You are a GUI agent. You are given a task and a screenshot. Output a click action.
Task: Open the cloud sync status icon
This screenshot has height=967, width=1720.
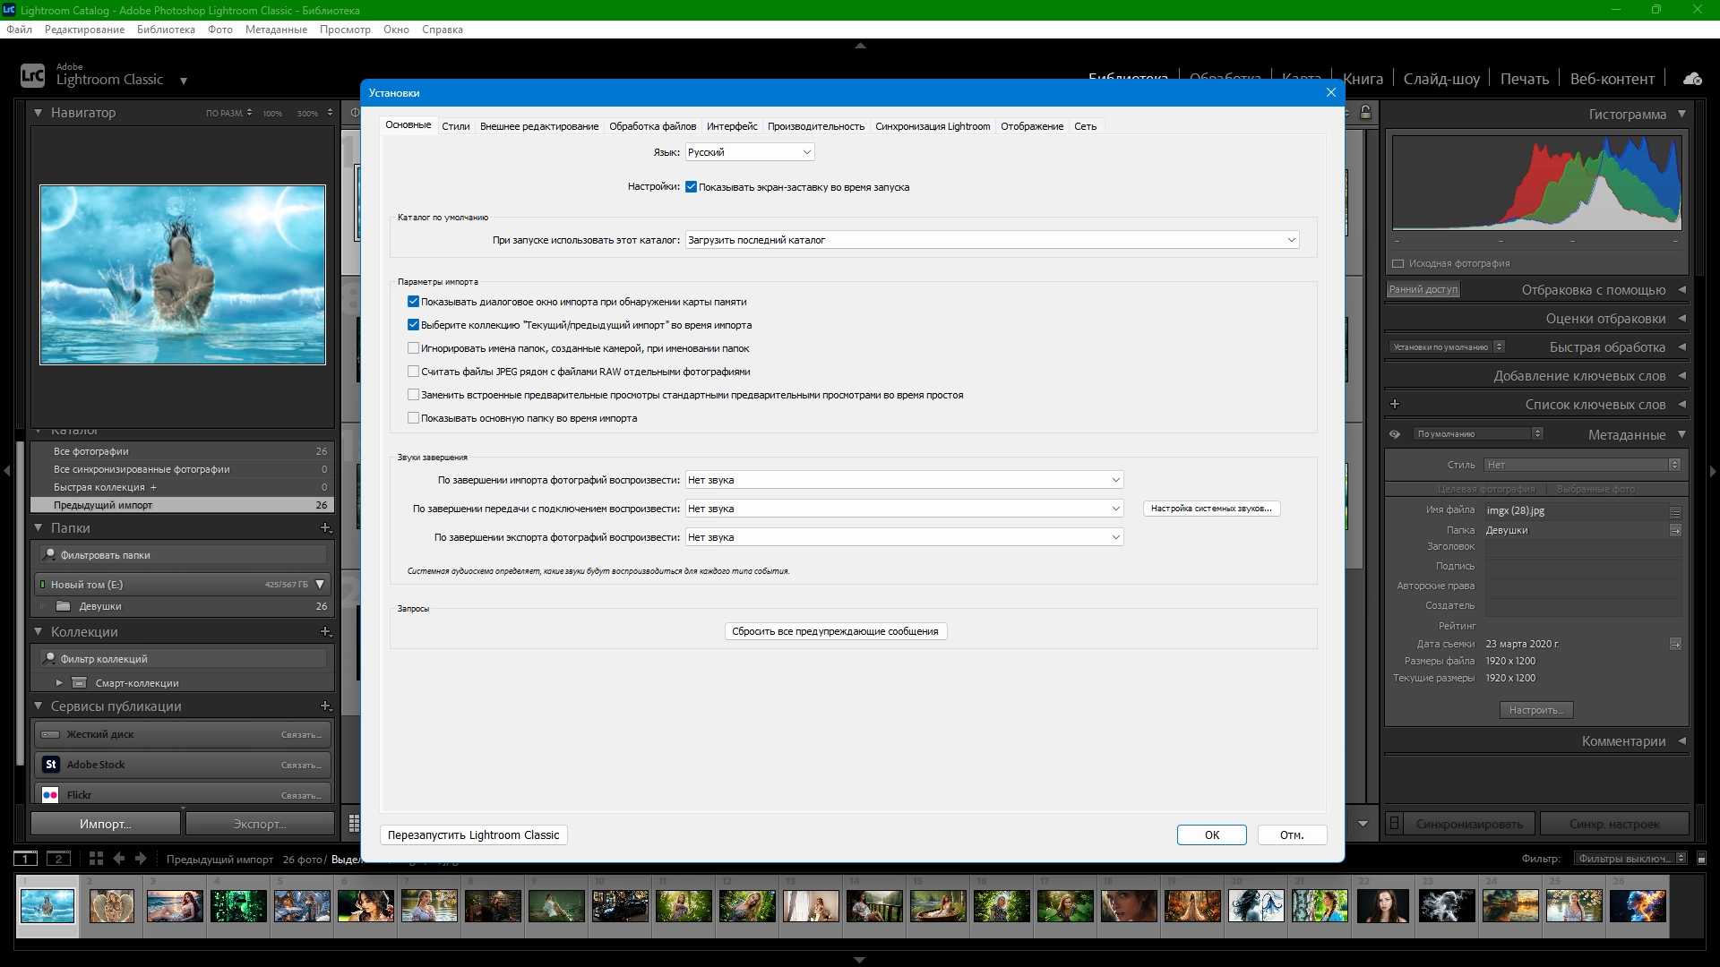pos(1691,78)
